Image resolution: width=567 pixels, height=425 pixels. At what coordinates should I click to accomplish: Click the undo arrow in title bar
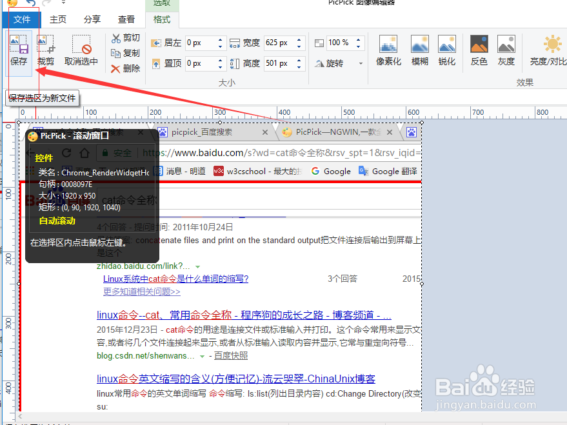31,3
